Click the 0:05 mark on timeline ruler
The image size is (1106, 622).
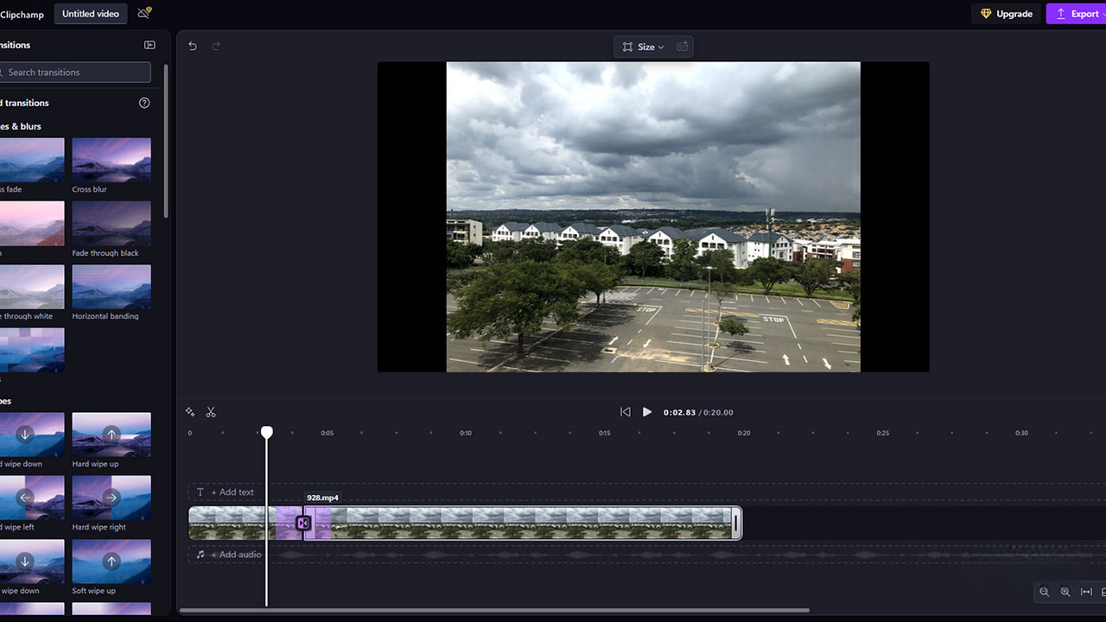[327, 433]
